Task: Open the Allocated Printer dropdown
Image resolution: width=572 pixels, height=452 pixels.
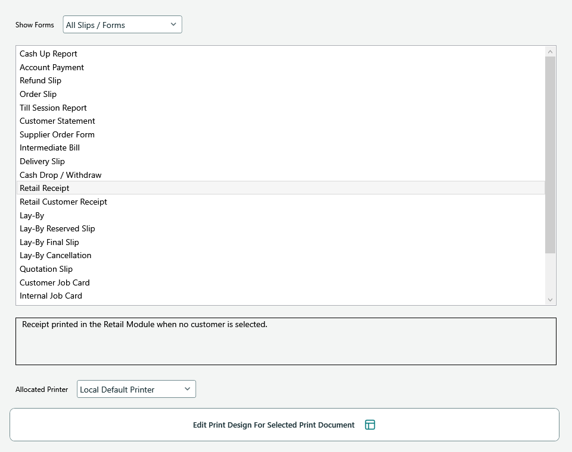Action: pyautogui.click(x=136, y=389)
